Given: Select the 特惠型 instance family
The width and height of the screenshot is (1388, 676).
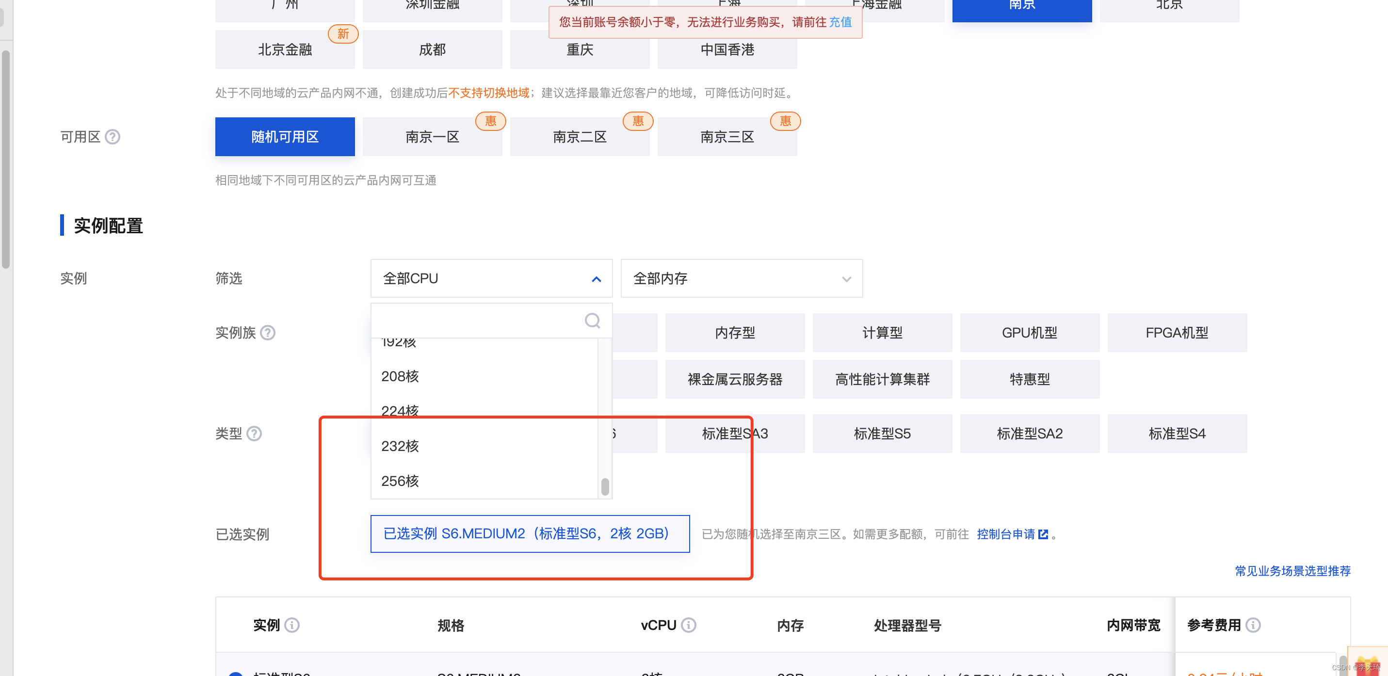Looking at the screenshot, I should pyautogui.click(x=1030, y=379).
